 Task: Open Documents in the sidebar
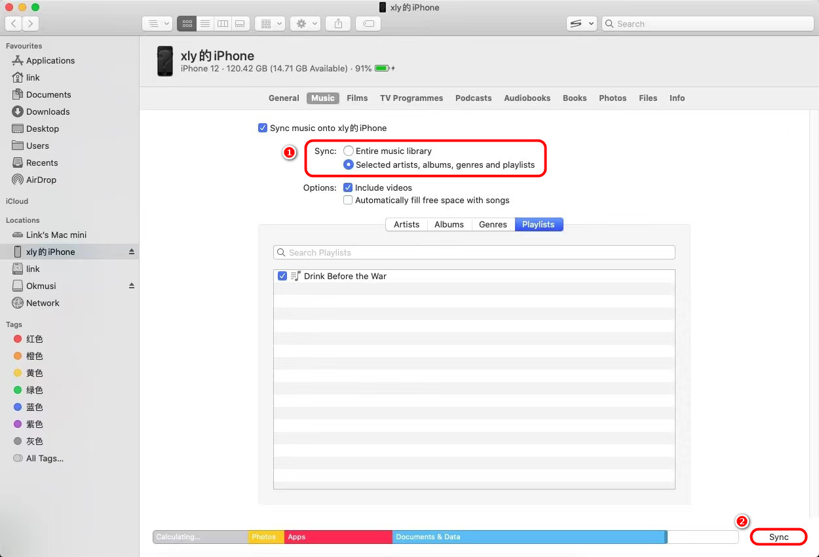tap(48, 94)
